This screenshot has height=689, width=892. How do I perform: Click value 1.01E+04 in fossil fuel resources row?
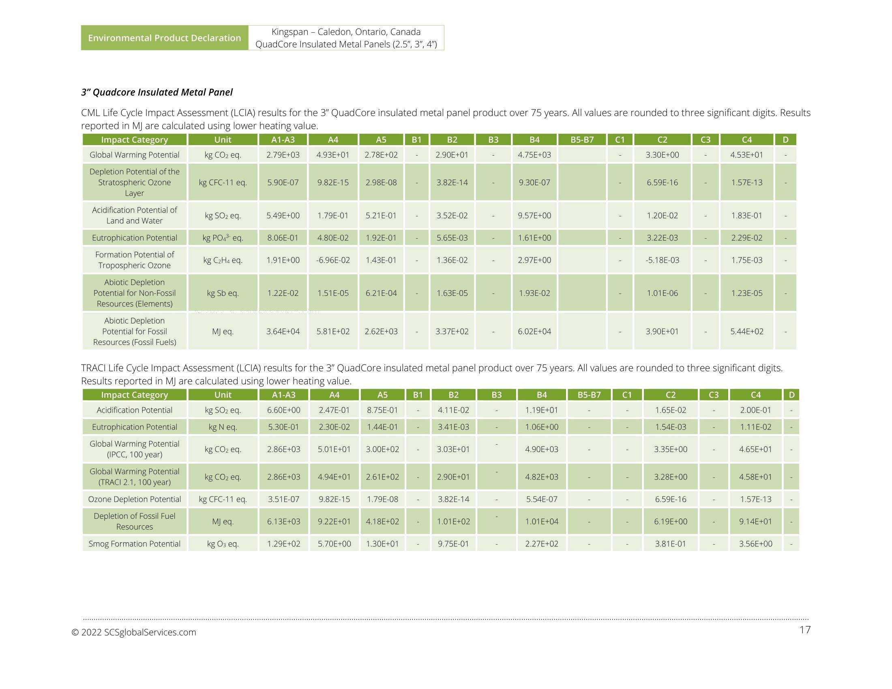click(x=542, y=521)
